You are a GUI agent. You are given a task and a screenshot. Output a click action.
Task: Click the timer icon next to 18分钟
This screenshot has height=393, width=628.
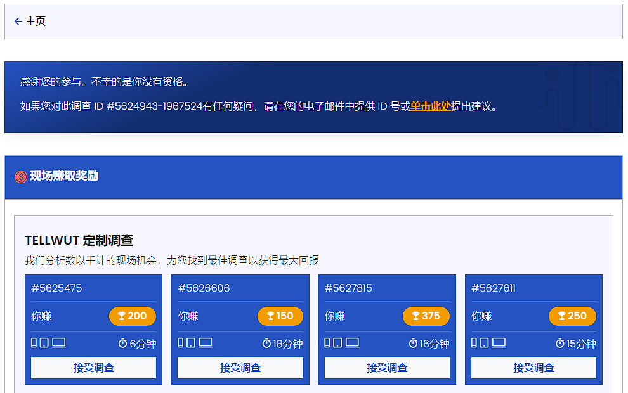pos(266,344)
